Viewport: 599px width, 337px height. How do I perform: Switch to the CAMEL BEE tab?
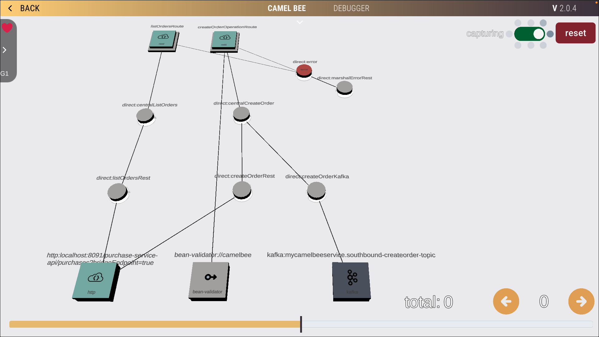pyautogui.click(x=286, y=8)
